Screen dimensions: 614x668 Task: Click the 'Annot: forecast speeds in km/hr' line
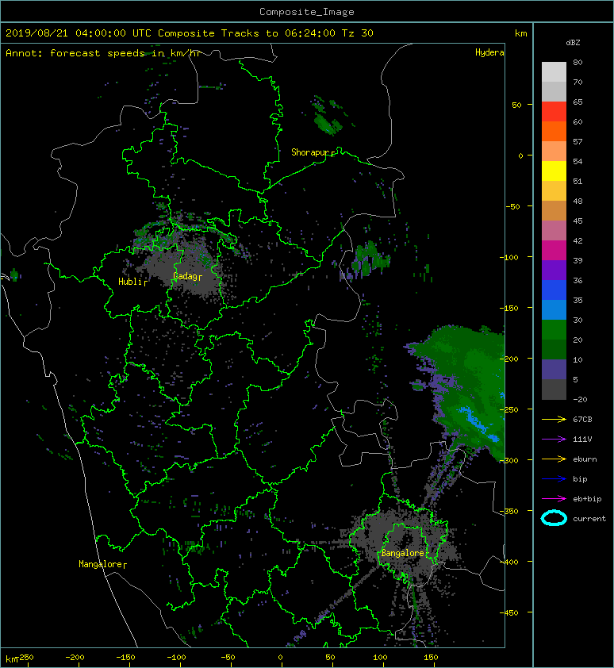click(x=103, y=53)
